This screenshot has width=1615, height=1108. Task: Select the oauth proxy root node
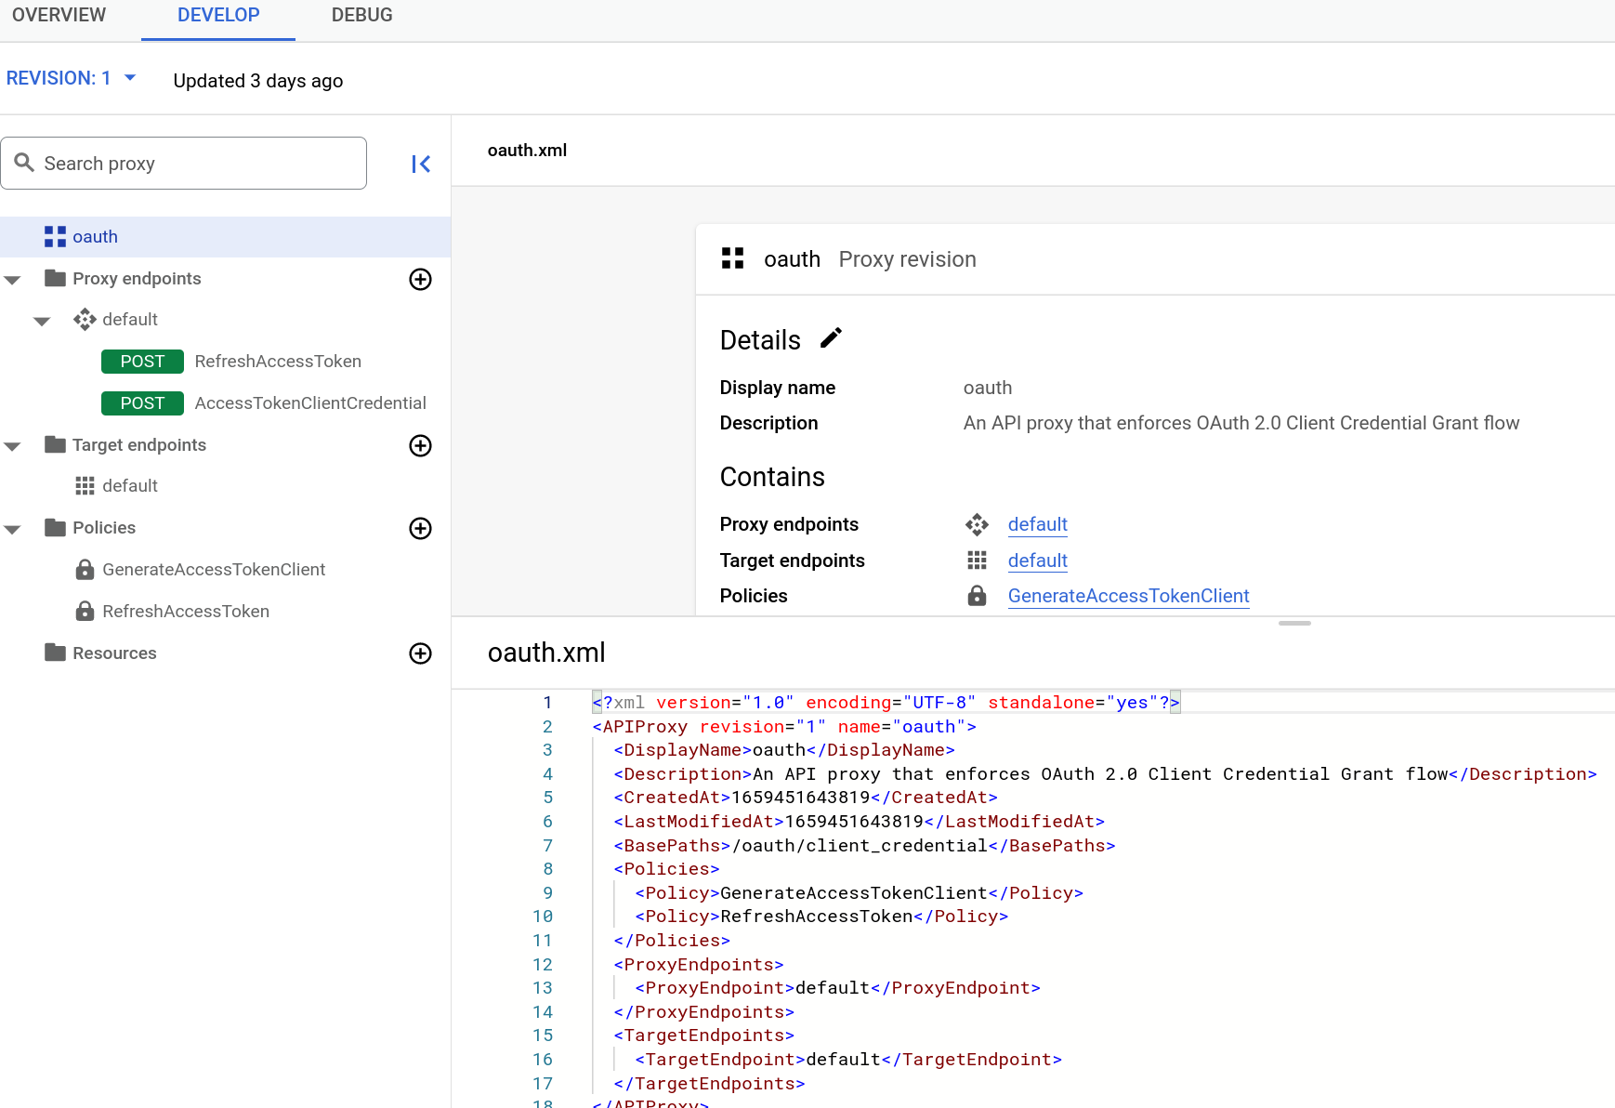pyautogui.click(x=95, y=236)
